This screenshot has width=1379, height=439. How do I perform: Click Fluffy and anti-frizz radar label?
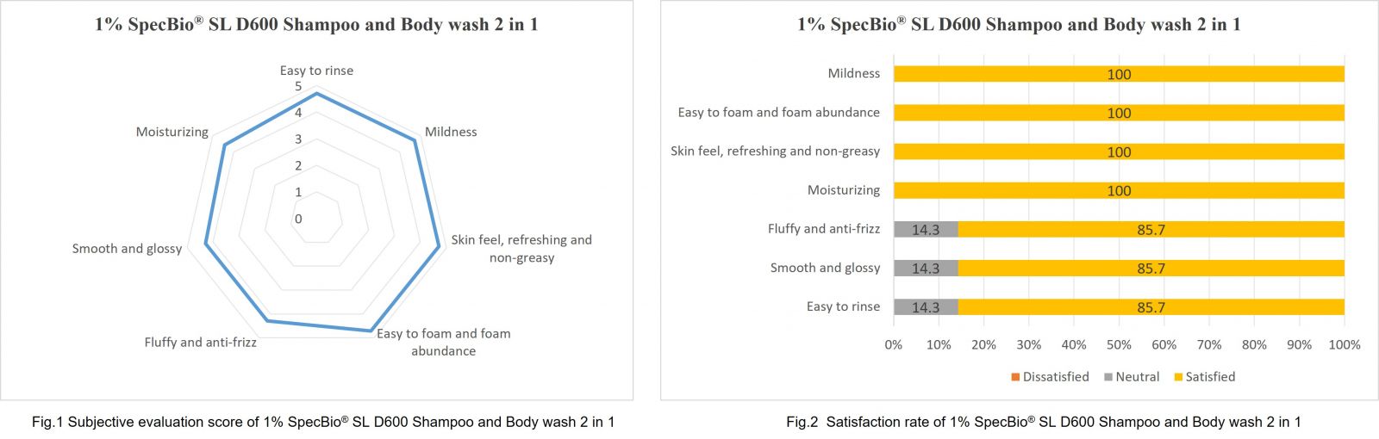(201, 342)
